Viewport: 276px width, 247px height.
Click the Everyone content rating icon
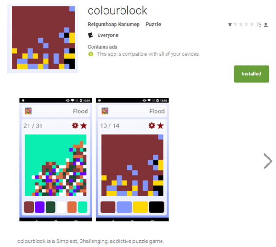pos(91,35)
